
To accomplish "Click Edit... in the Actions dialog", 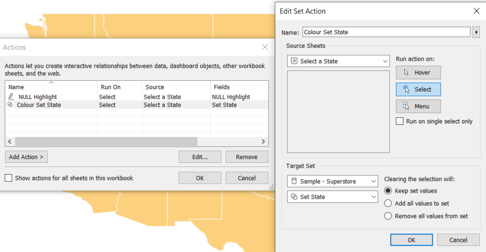I will [200, 157].
